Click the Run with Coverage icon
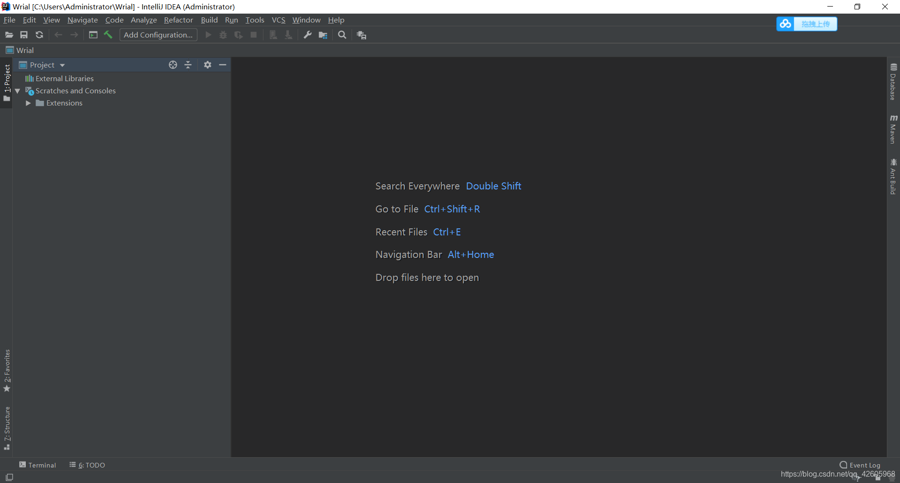Viewport: 900px width, 483px height. click(239, 35)
